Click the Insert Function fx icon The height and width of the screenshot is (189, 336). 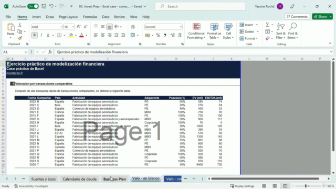50,52
